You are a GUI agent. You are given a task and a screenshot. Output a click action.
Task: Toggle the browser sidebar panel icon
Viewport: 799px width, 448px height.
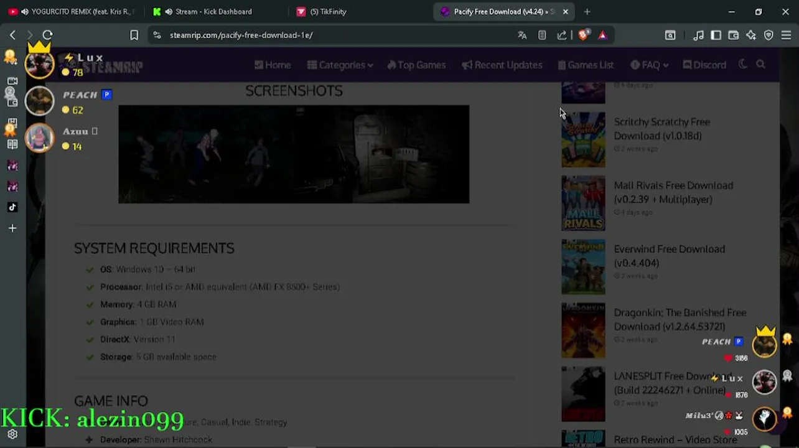(x=716, y=35)
